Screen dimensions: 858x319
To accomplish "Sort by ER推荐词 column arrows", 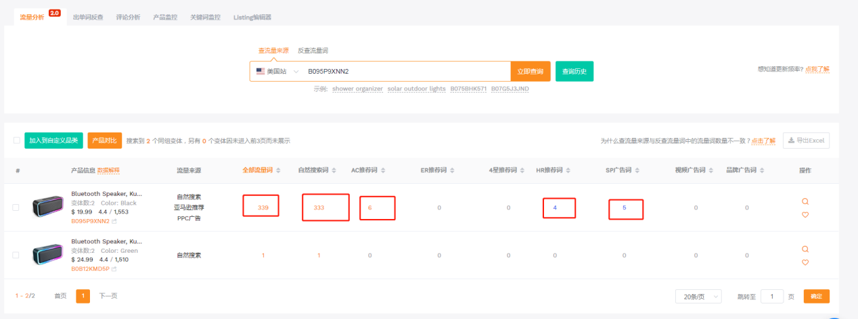I will [452, 170].
